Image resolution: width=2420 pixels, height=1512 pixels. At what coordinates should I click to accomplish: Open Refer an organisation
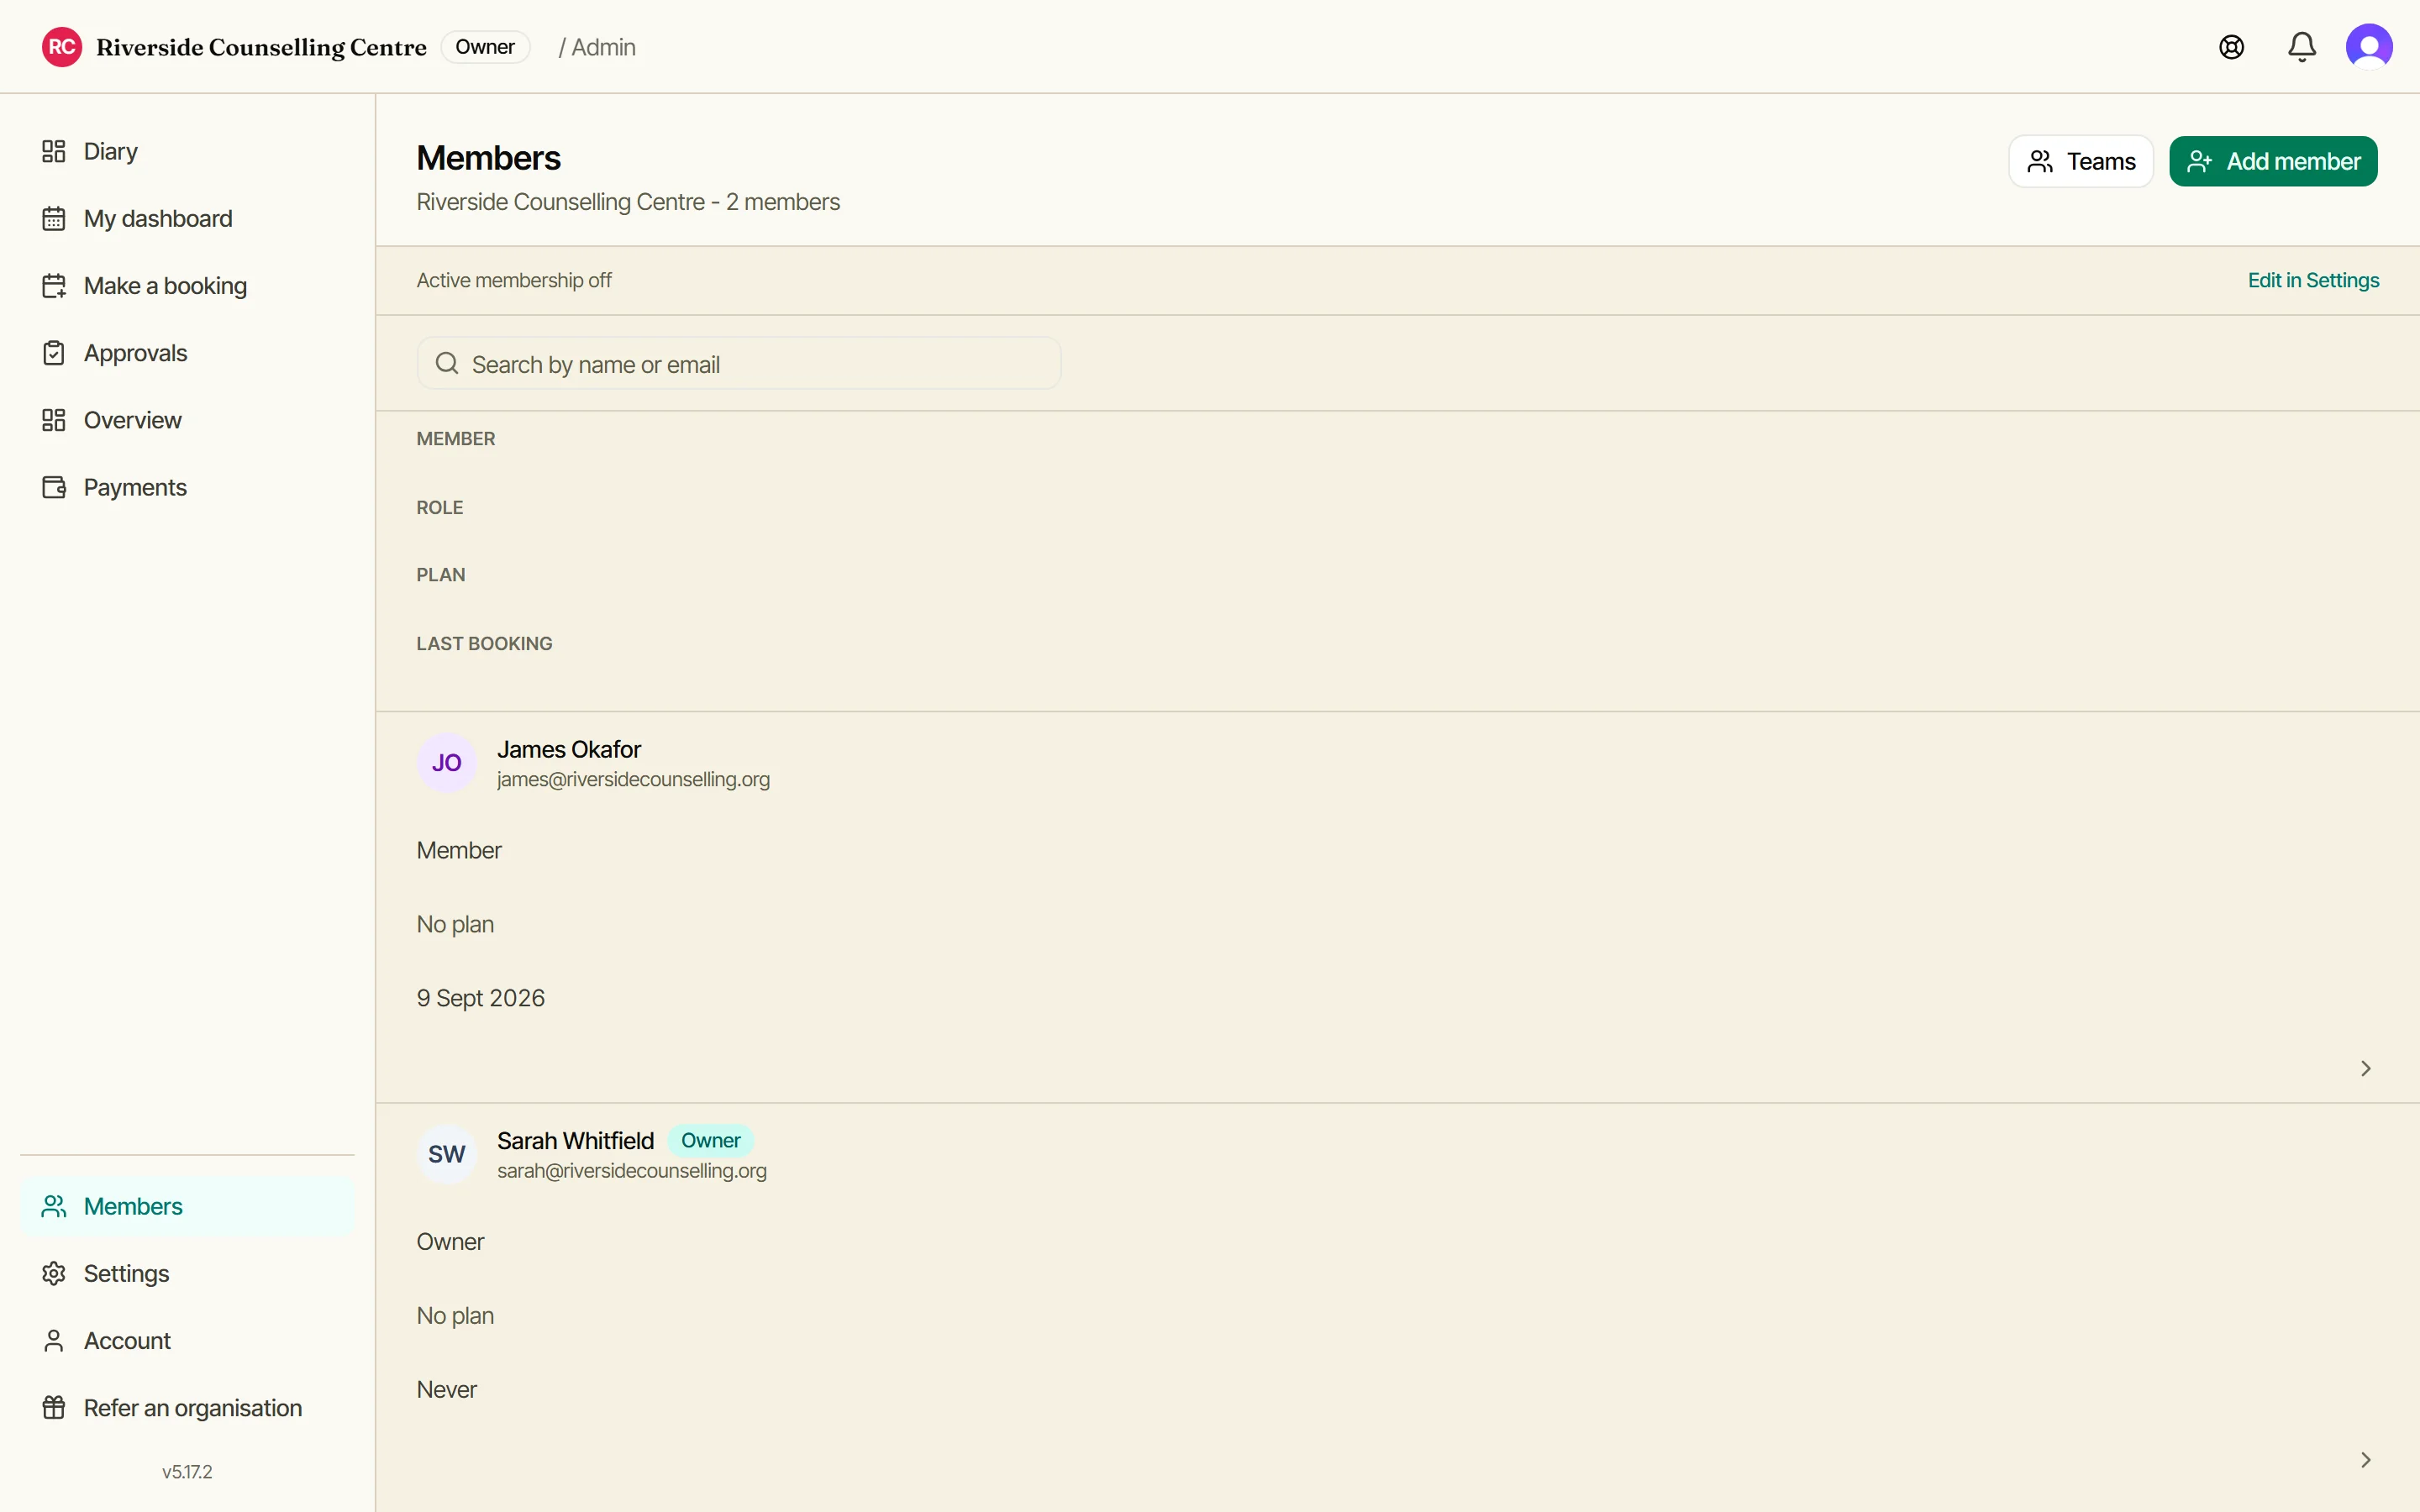(187, 1407)
